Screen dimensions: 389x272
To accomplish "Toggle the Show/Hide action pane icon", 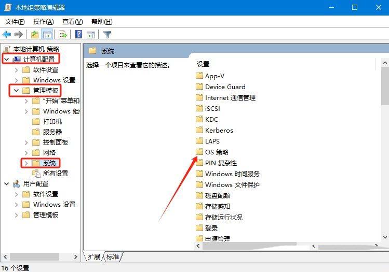I will (x=91, y=35).
